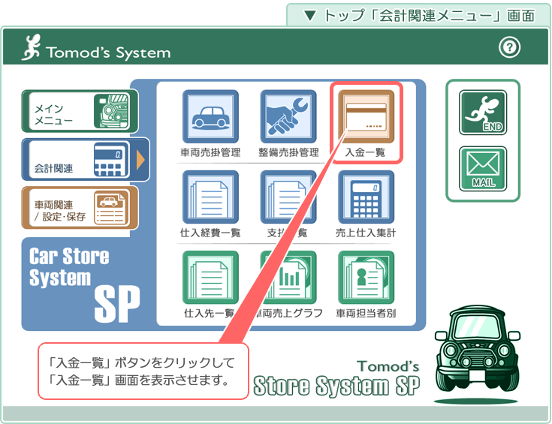Open 車両担当者別 person icon
The width and height of the screenshot is (552, 424).
tap(366, 277)
